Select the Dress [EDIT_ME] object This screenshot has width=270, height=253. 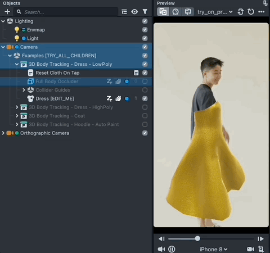(55, 98)
